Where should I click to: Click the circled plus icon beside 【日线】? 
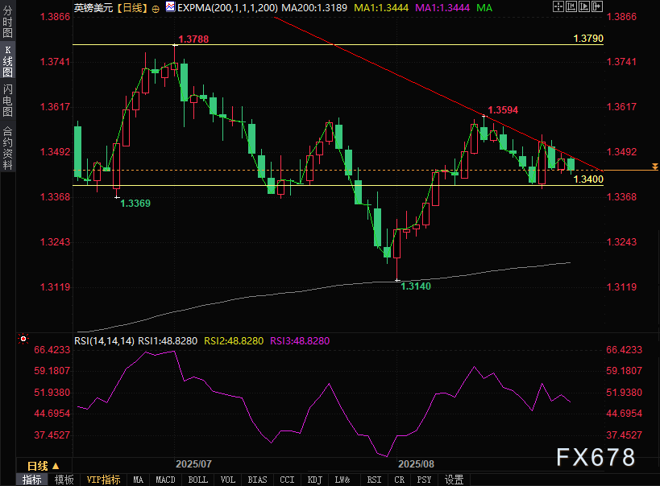tap(156, 7)
